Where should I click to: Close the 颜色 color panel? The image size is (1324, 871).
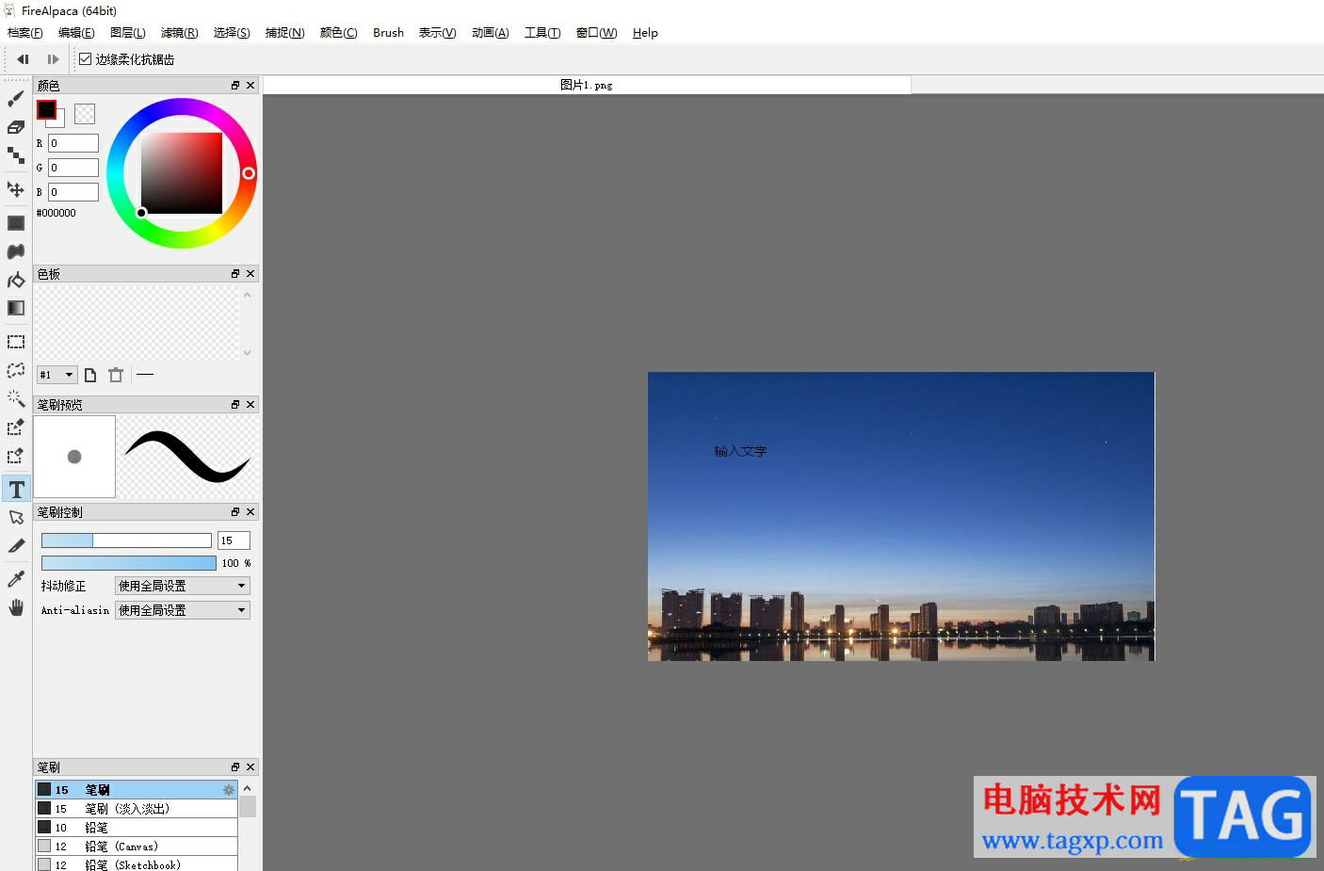coord(250,86)
